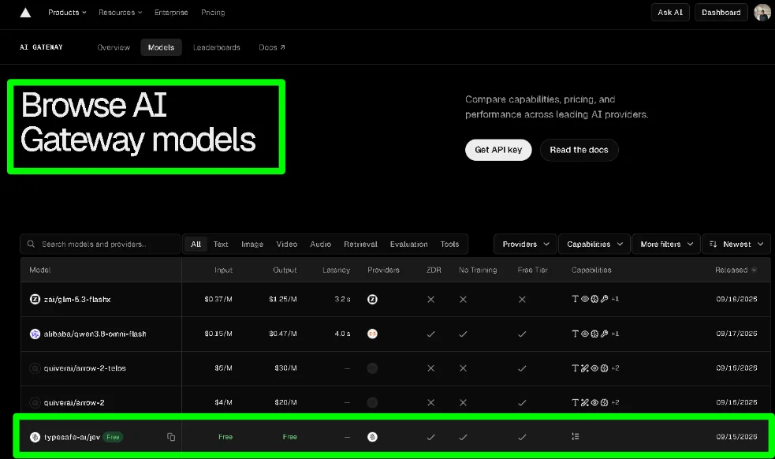The width and height of the screenshot is (775, 459).
Task: Click the No Training checkmark in typesafe-ai/jev row
Action: click(463, 437)
